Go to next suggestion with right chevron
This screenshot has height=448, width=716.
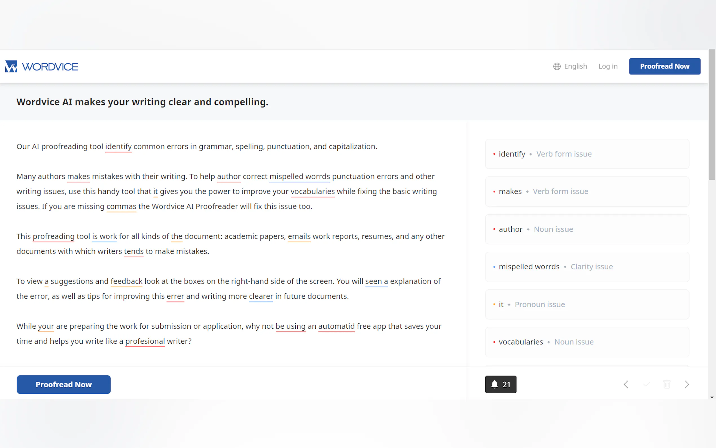pos(687,384)
